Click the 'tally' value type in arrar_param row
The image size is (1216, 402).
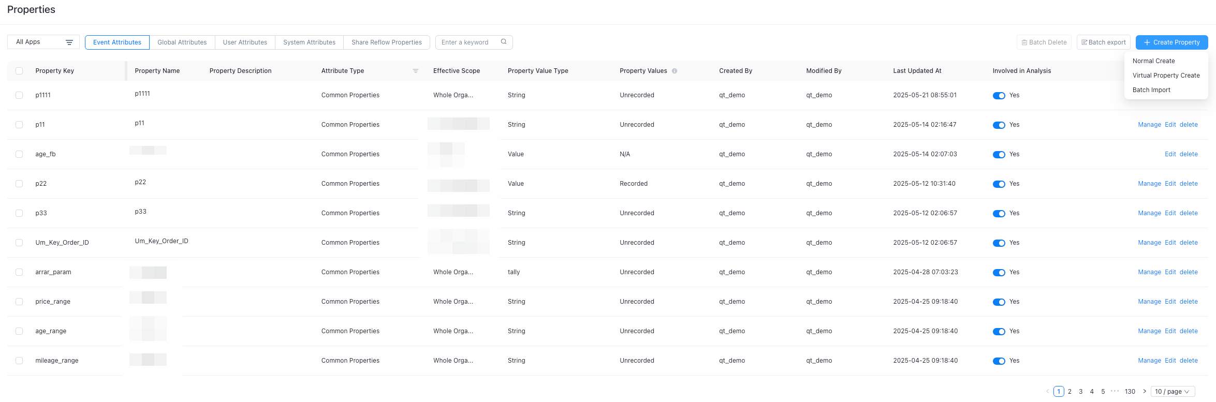(x=514, y=272)
